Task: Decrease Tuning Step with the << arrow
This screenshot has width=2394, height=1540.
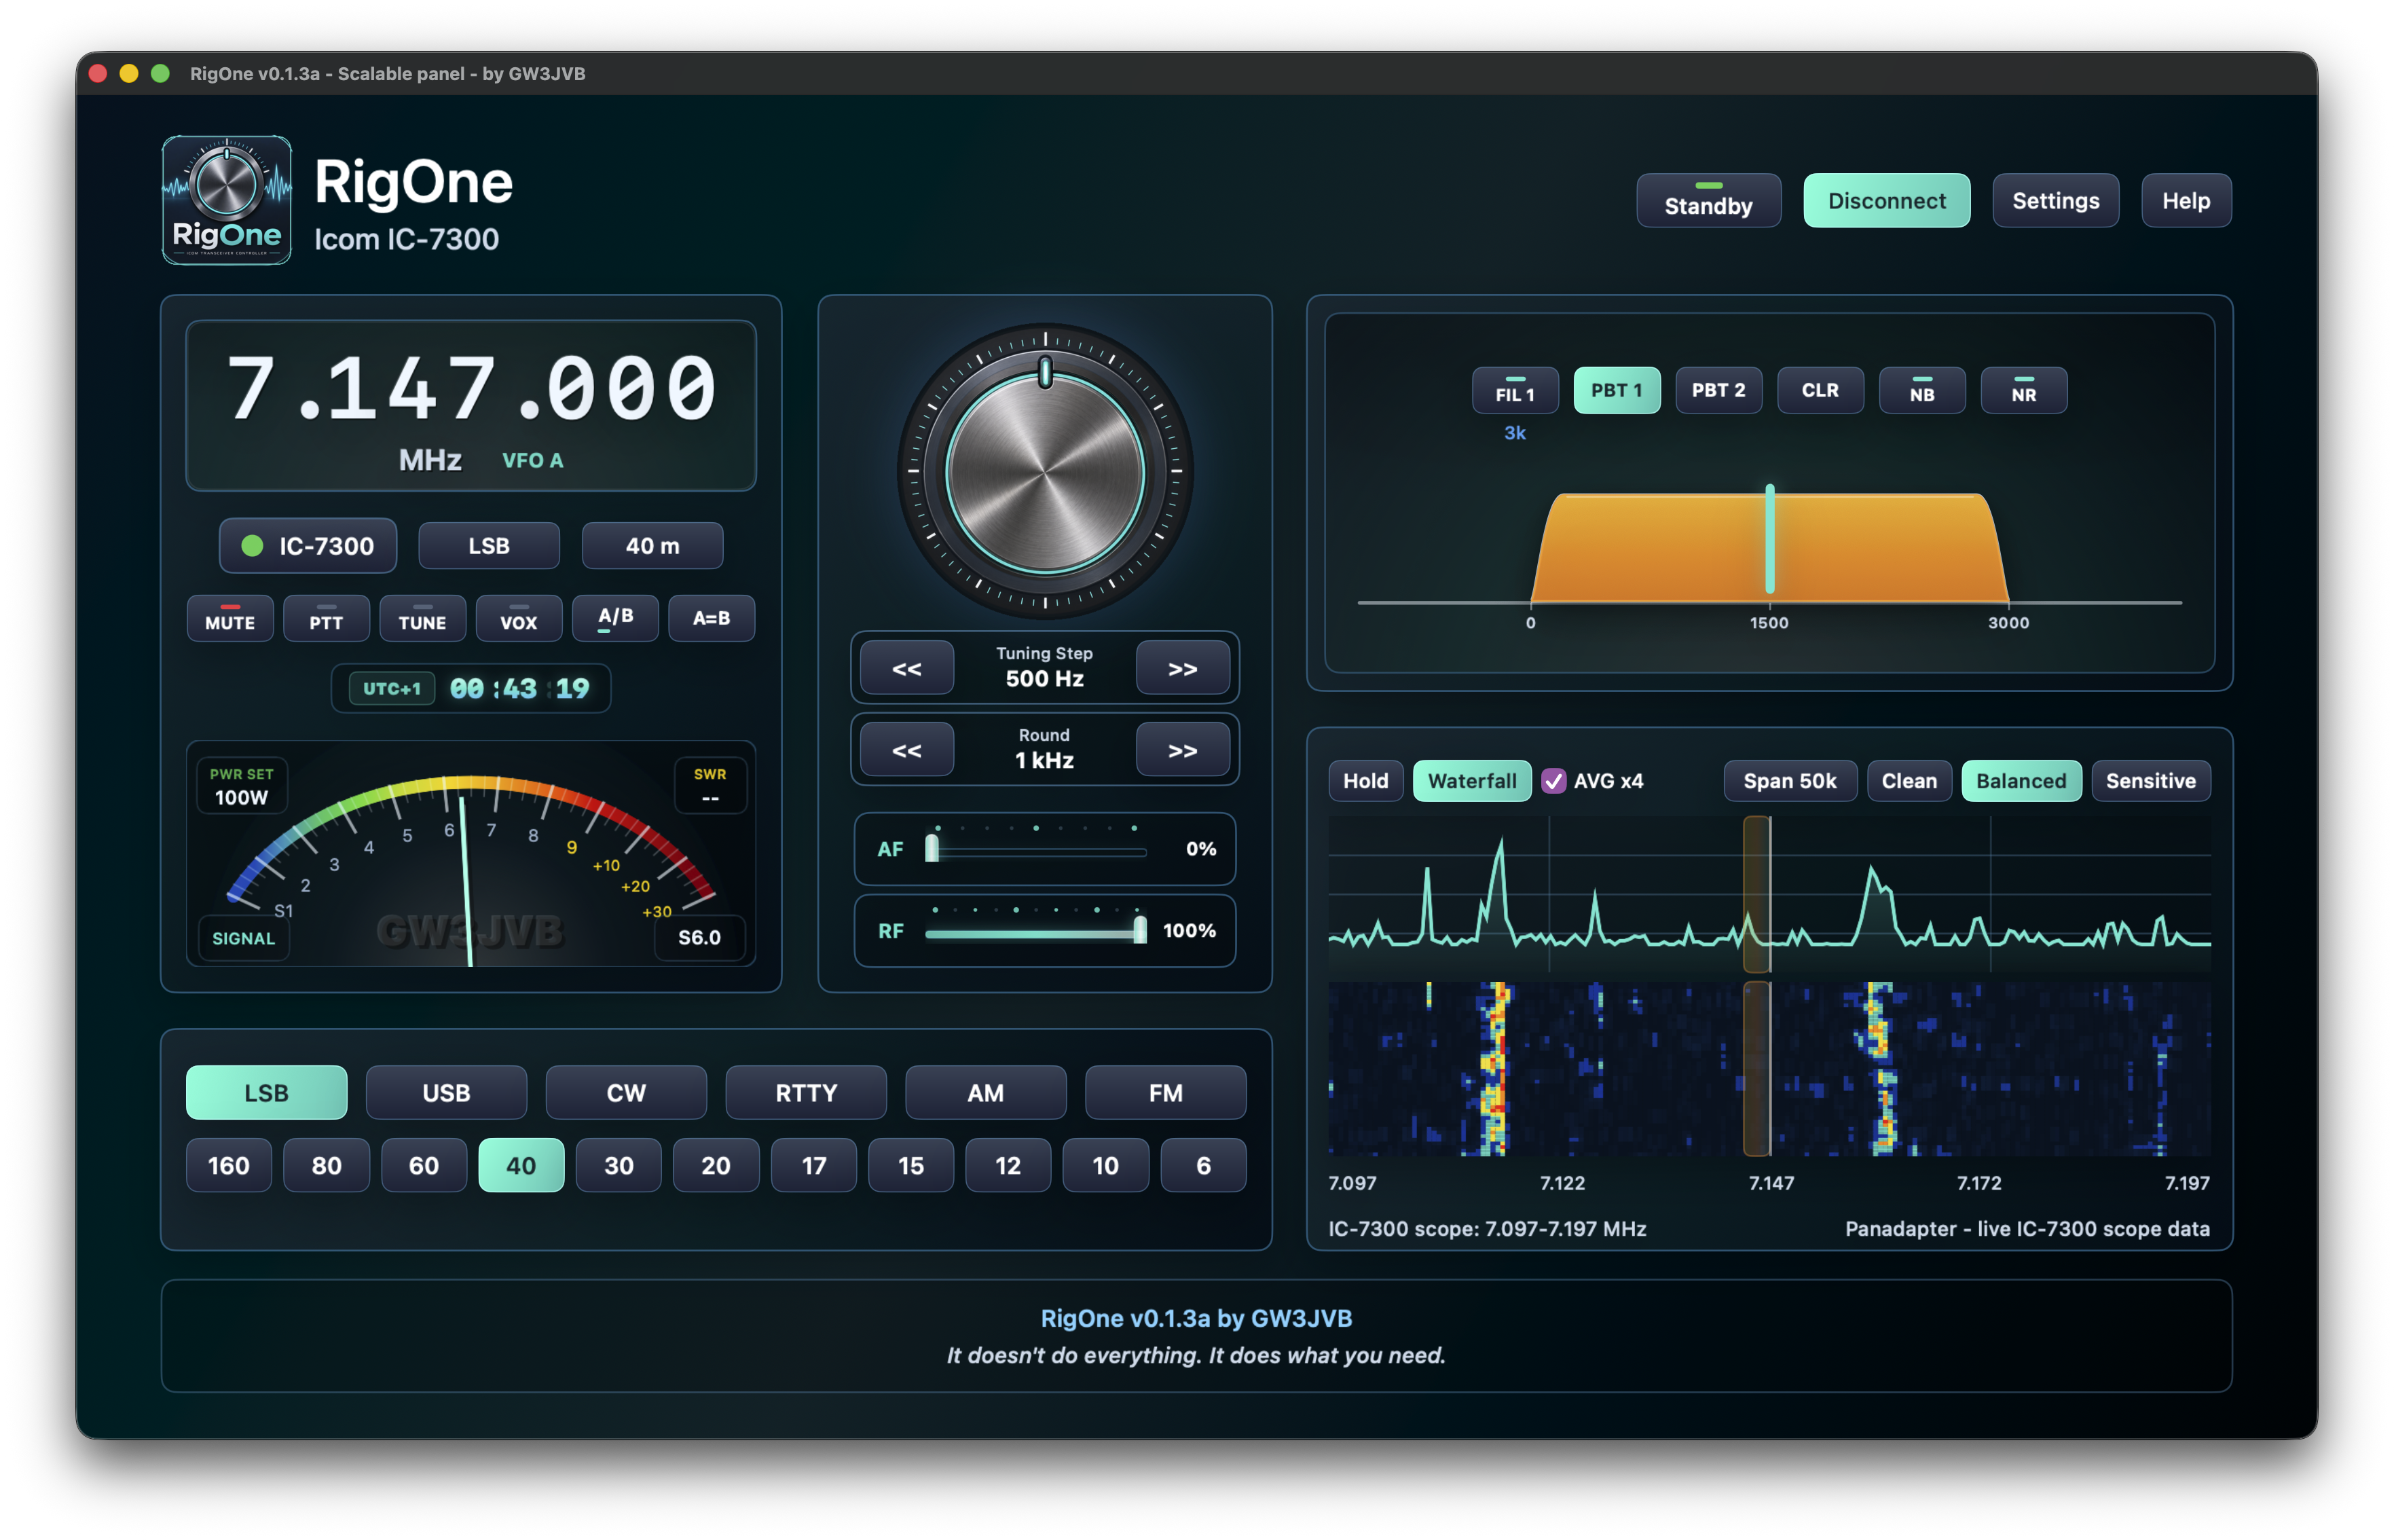Action: click(906, 668)
